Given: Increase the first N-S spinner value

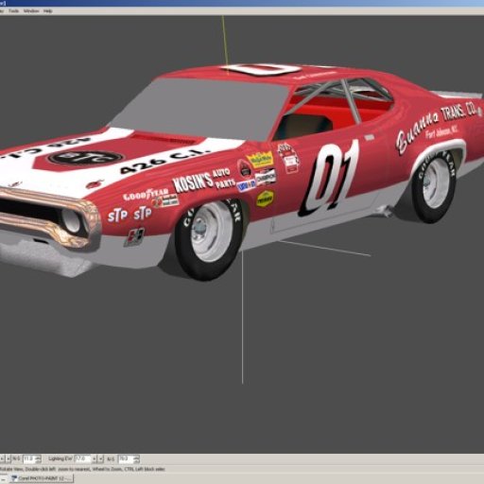Looking at the screenshot, I should point(38,457).
